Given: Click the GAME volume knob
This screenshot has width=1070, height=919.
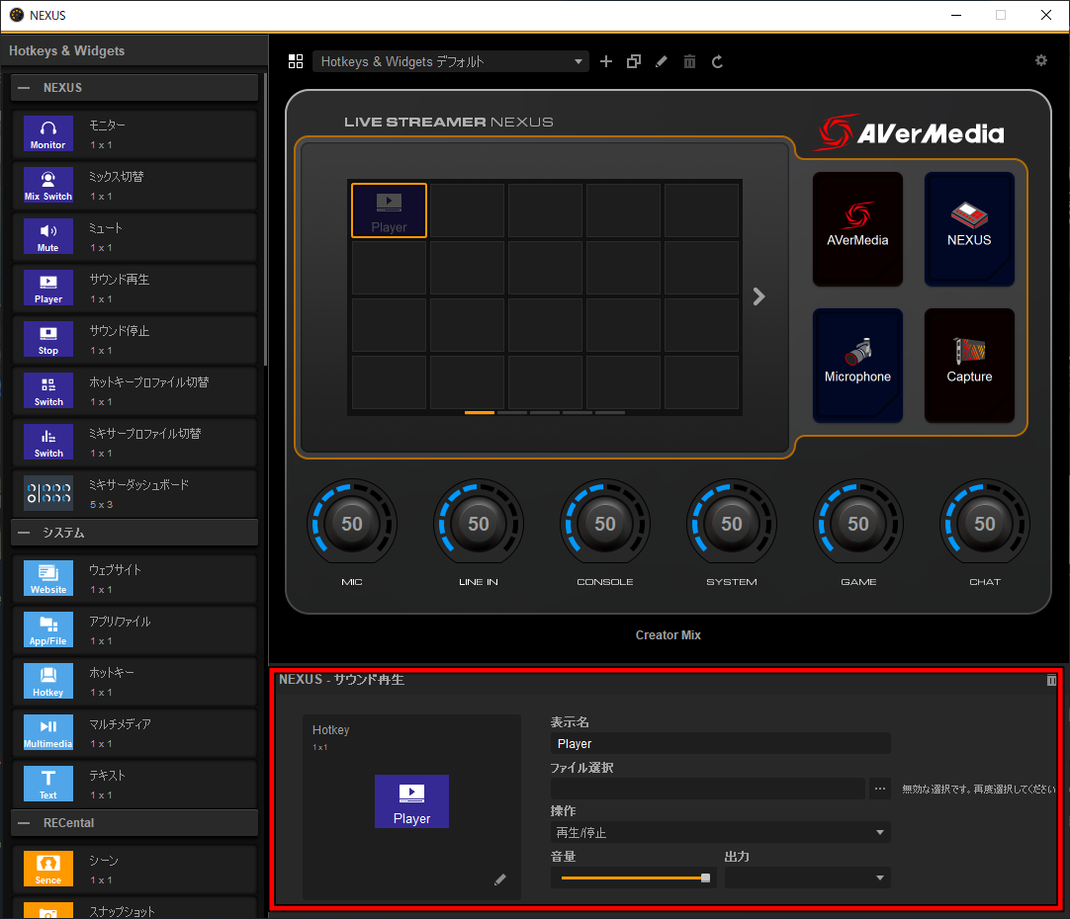Looking at the screenshot, I should coord(858,523).
